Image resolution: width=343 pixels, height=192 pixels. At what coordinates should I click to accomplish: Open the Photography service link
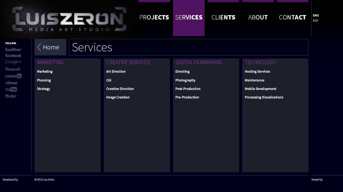click(x=185, y=80)
